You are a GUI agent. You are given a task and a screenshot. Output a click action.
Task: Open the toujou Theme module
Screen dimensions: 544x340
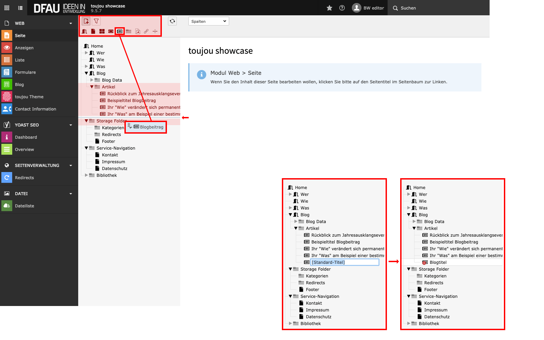(x=29, y=97)
